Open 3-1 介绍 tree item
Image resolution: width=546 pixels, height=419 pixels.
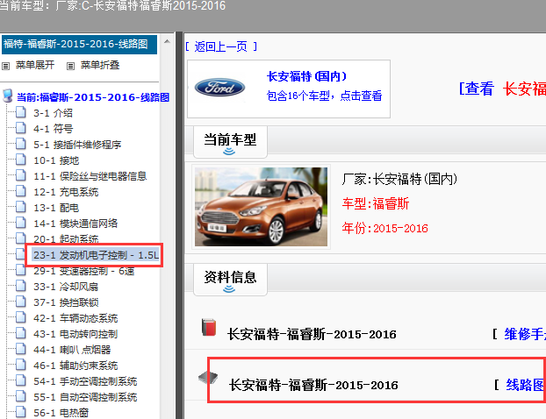click(53, 113)
